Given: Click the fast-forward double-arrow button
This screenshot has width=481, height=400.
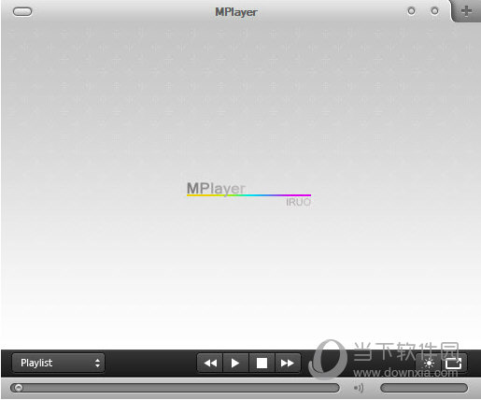Looking at the screenshot, I should click(x=288, y=364).
